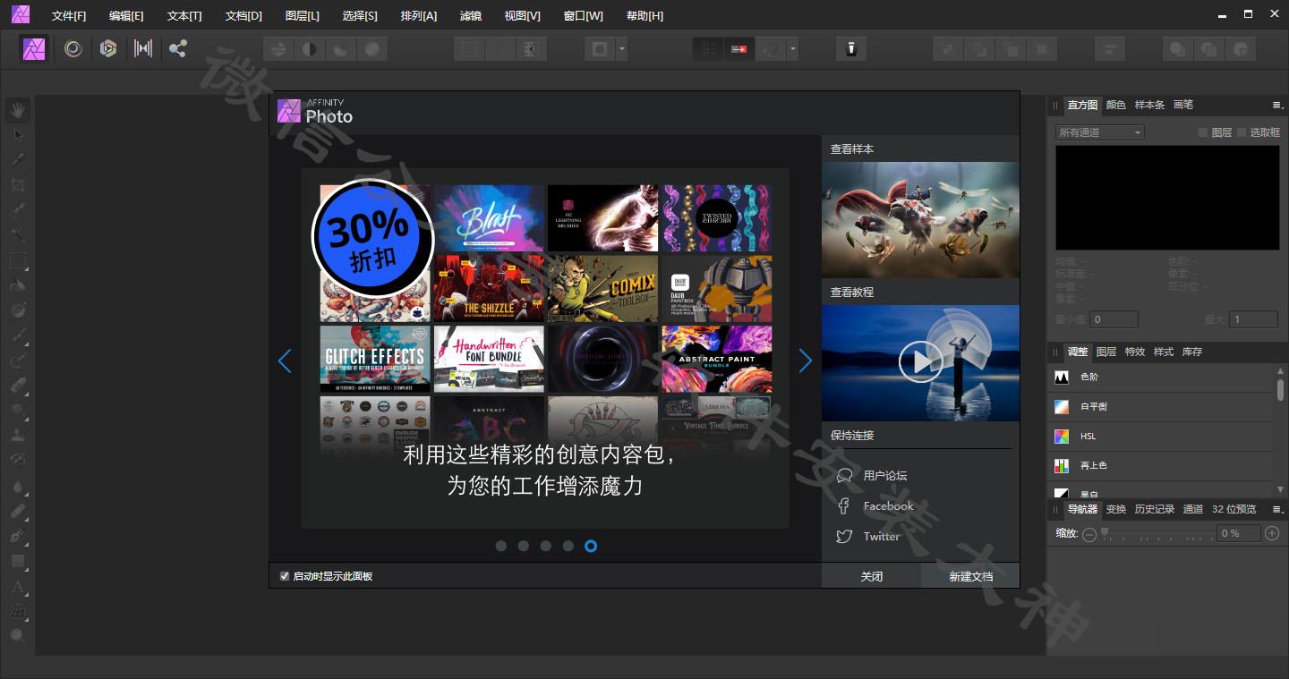Select the third carousel page dot
Screen dimensions: 1289x679
point(546,546)
